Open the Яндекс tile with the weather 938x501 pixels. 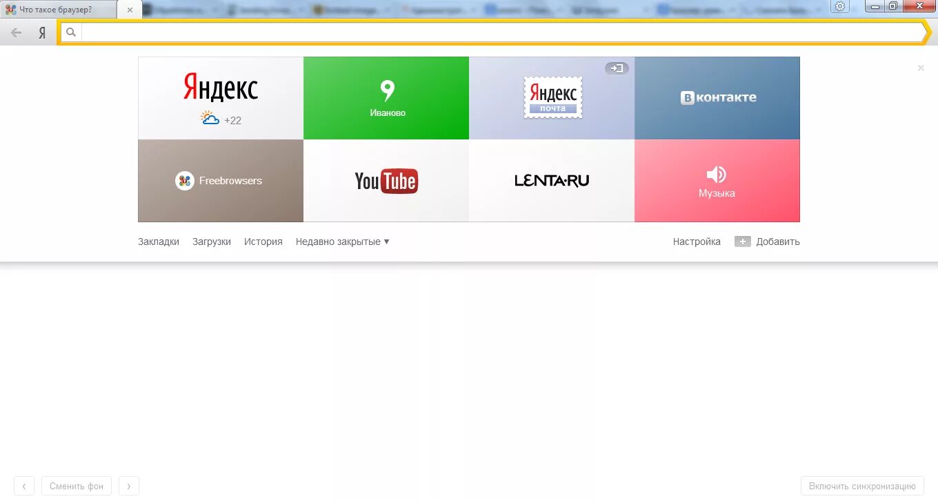pyautogui.click(x=221, y=98)
